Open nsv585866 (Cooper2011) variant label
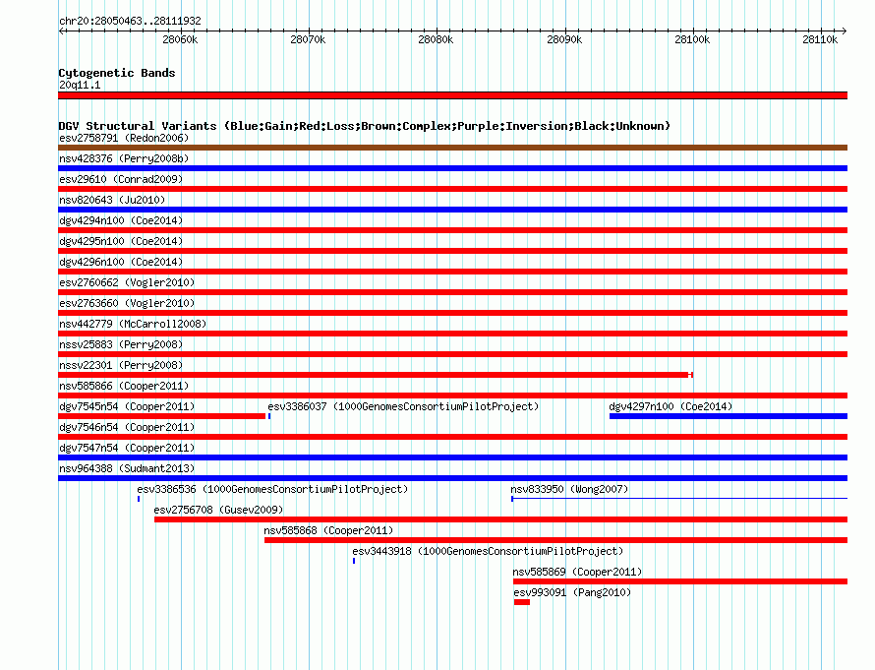Viewport: 875px width, 670px height. [124, 386]
